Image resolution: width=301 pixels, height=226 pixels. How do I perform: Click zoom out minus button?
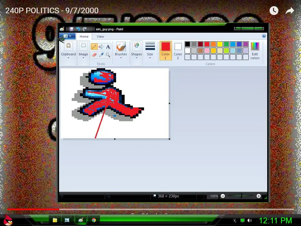click(x=223, y=196)
